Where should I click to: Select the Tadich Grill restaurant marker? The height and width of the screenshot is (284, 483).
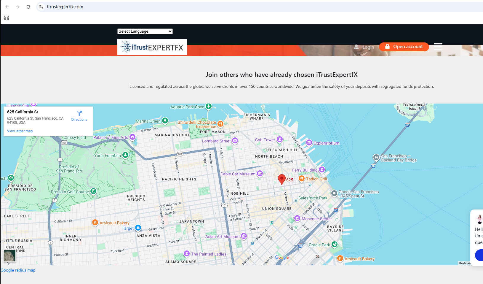[301, 178]
